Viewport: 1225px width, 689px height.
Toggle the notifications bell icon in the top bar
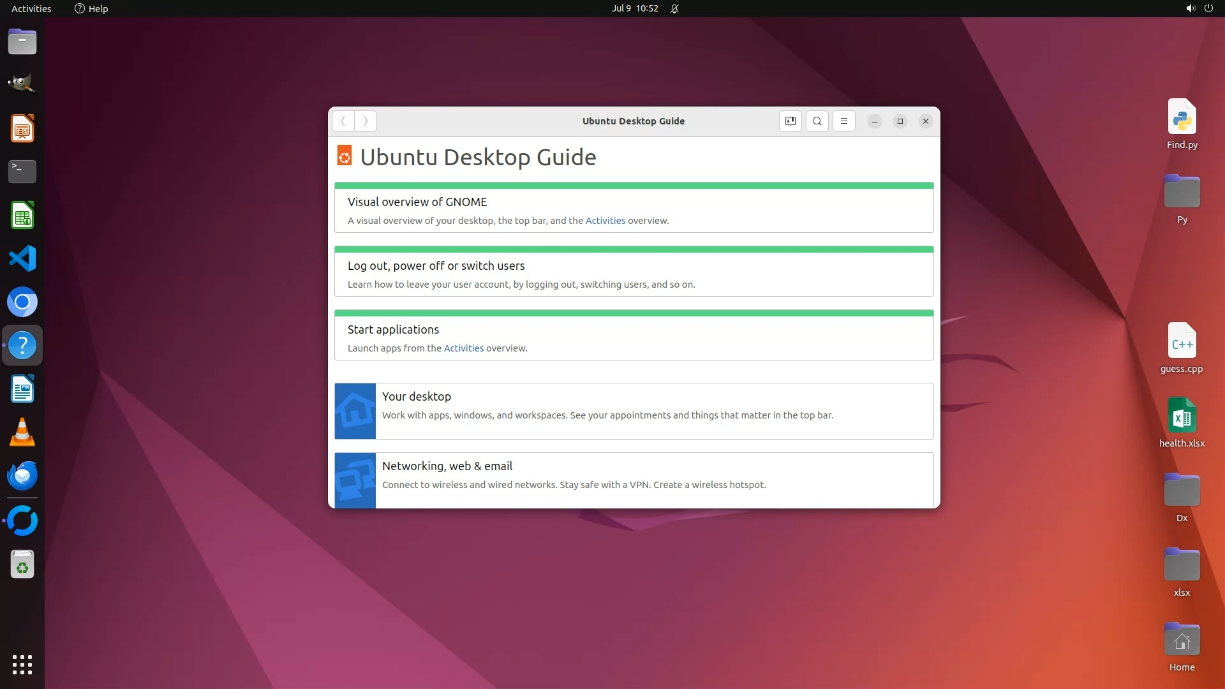pyautogui.click(x=674, y=8)
